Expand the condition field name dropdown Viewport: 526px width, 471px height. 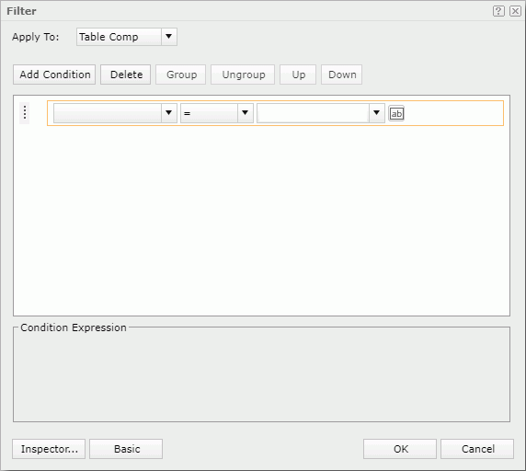tap(168, 113)
